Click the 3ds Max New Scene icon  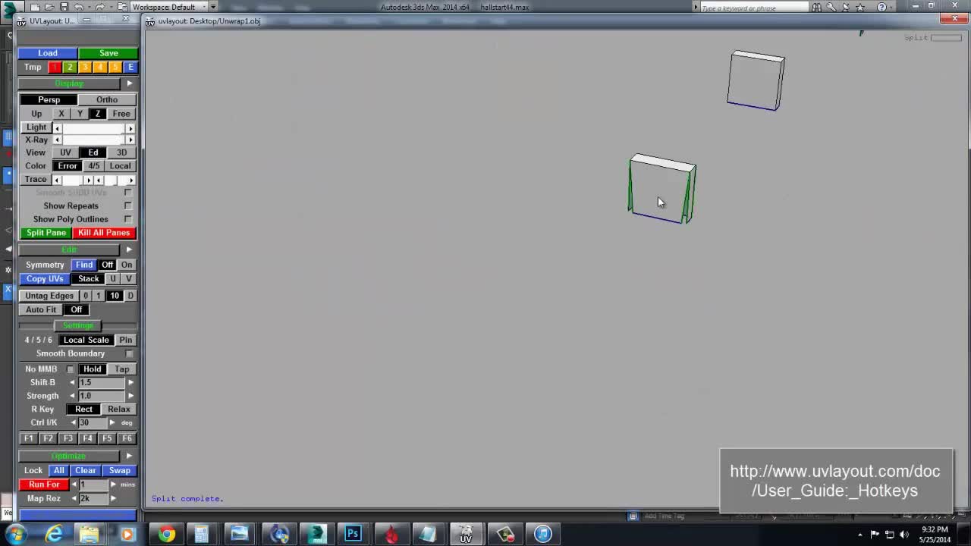35,7
